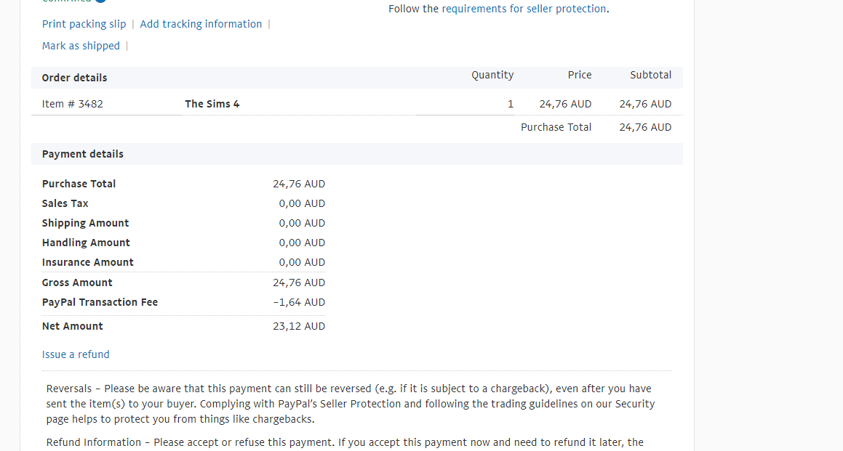Click The Sims 4 item name
Screen dimensions: 843x451
[x=212, y=104]
